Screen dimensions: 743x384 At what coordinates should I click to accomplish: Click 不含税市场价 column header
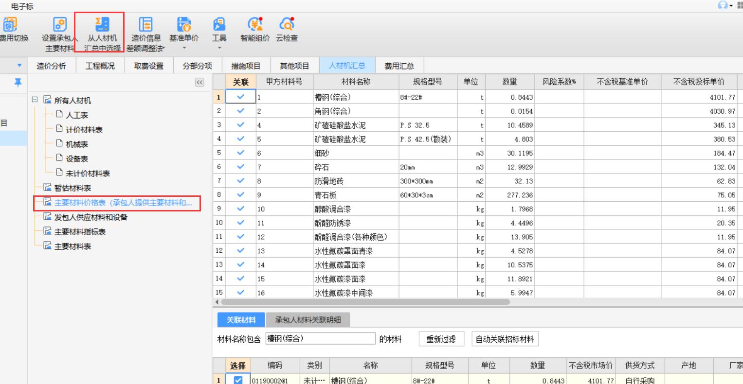(x=591, y=365)
